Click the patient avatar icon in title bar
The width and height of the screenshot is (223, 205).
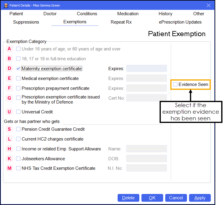tap(5, 5)
